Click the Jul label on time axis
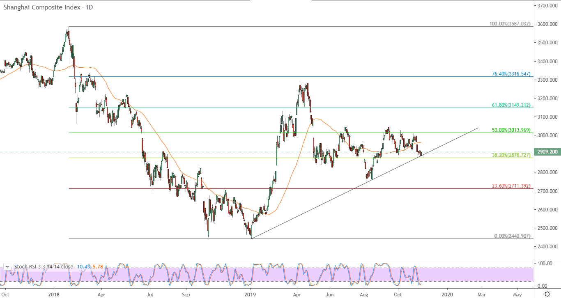561x298 pixels. [150, 294]
